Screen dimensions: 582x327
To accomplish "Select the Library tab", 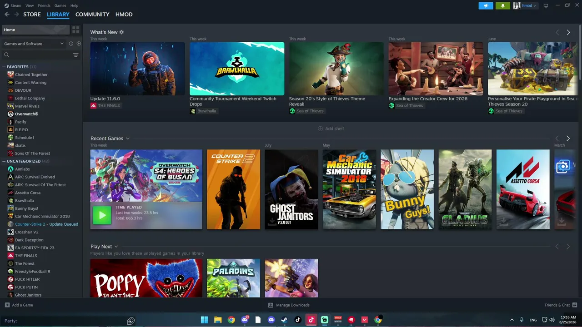I will (x=58, y=15).
